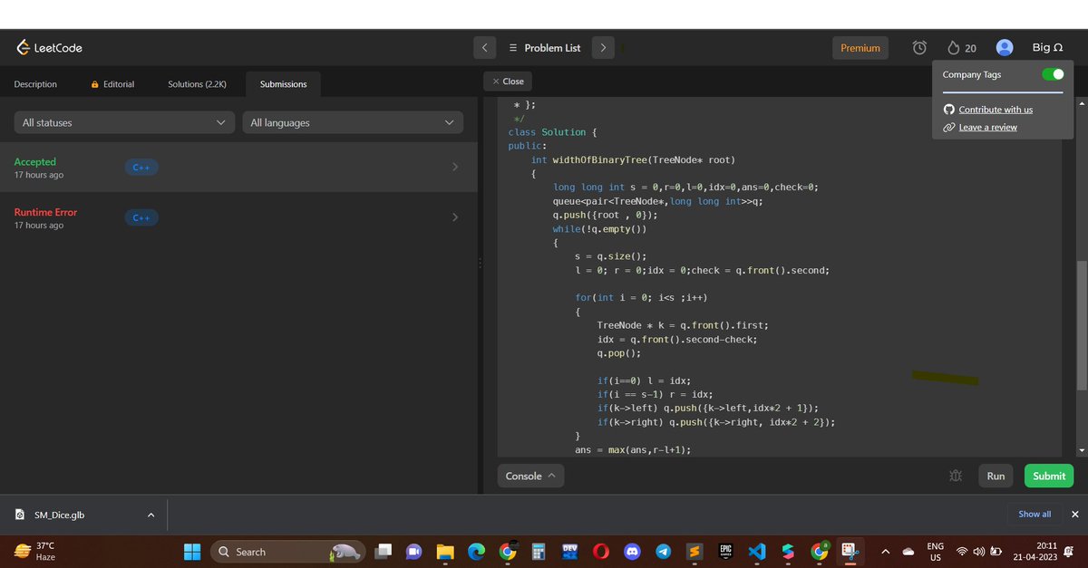This screenshot has height=568, width=1088.
Task: Open the Windows Start menu
Action: pyautogui.click(x=192, y=551)
